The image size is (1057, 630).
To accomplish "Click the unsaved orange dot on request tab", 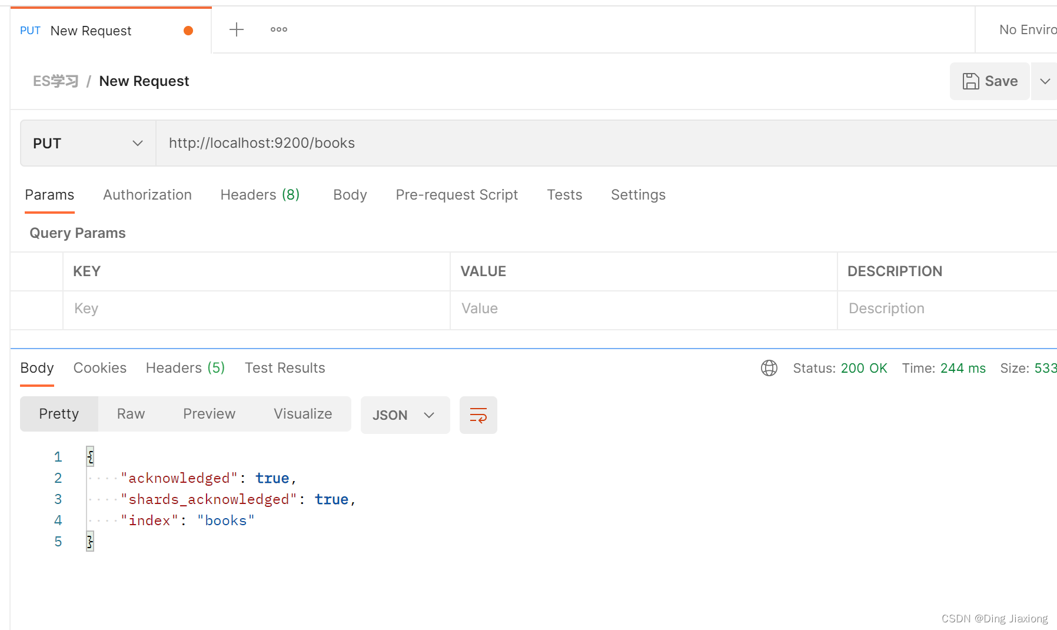I will (188, 31).
